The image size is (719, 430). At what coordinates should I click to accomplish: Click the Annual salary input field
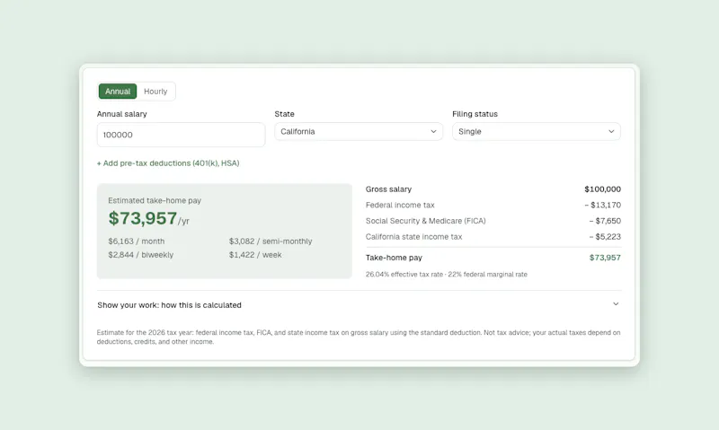coord(181,135)
